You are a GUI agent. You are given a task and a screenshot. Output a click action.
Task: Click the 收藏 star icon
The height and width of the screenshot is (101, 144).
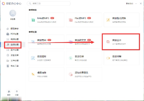17,91
